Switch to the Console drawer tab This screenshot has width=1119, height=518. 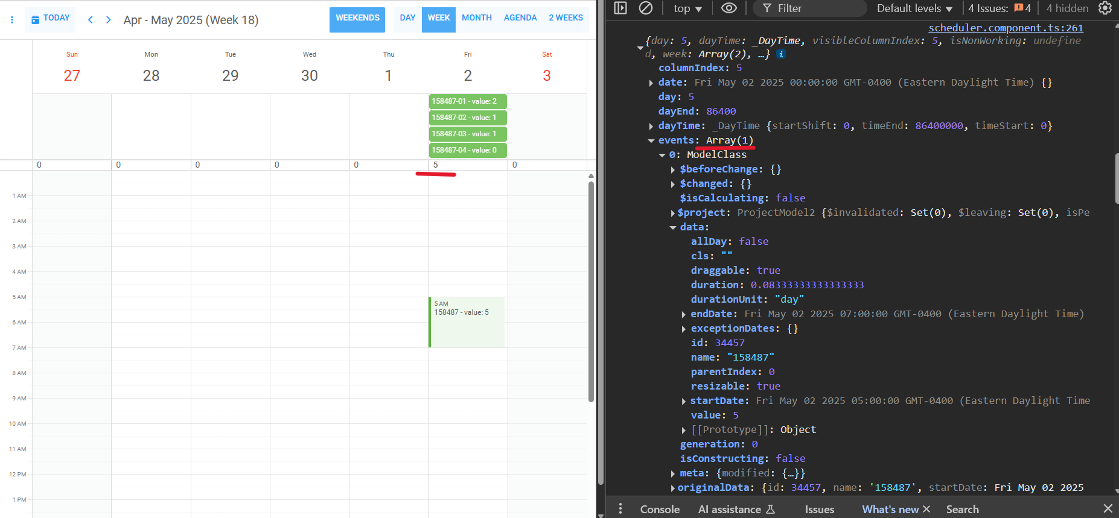(660, 510)
